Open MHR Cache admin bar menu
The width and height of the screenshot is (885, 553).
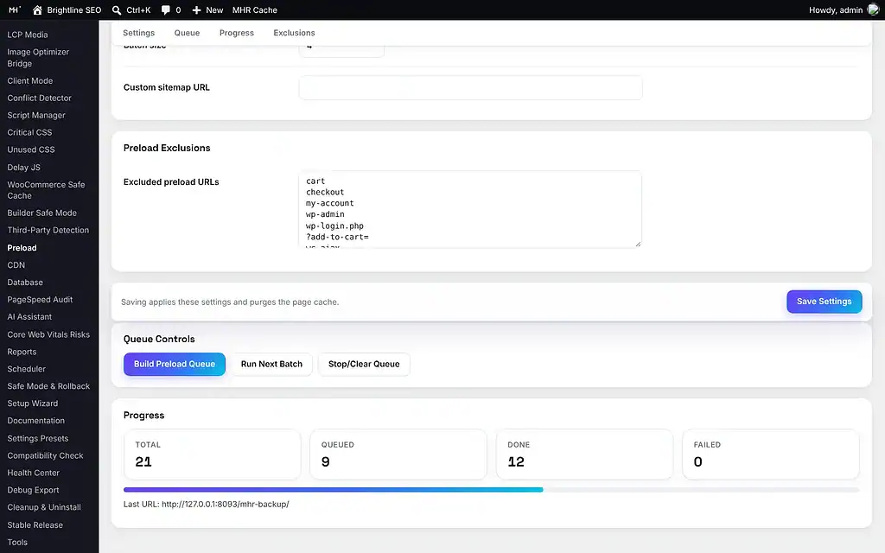[x=255, y=10]
